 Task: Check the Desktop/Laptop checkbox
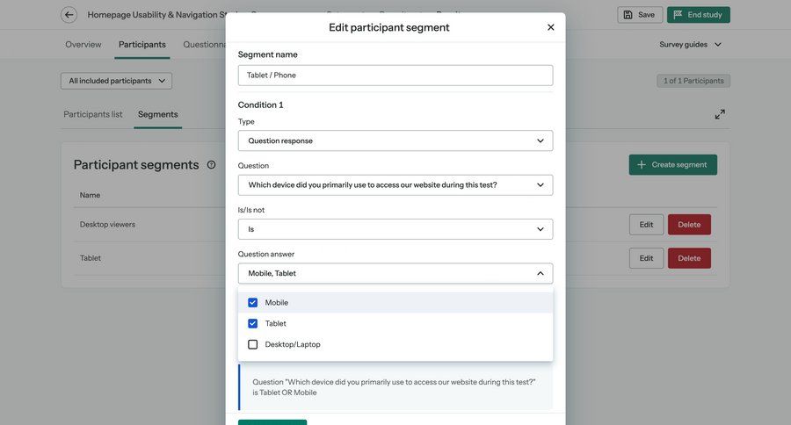coord(253,345)
